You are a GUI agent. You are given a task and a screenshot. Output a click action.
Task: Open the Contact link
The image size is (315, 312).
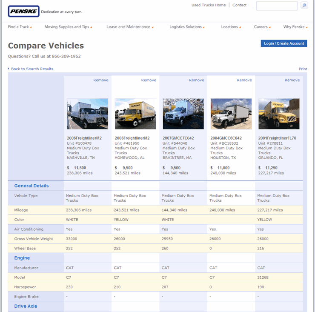click(239, 5)
